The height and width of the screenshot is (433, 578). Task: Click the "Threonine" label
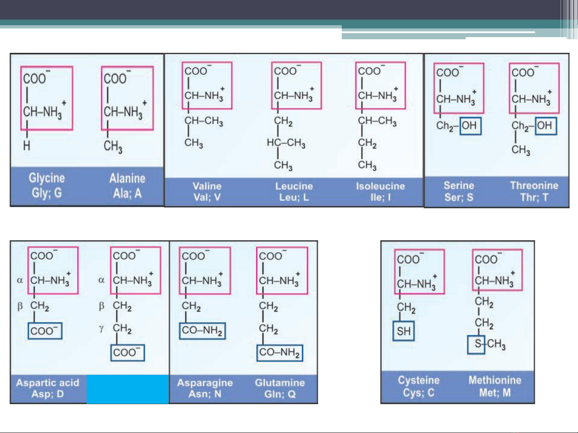coord(534,185)
